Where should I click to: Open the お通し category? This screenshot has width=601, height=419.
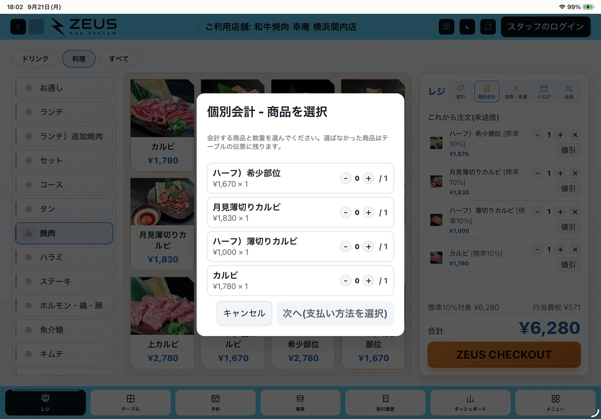(x=64, y=88)
